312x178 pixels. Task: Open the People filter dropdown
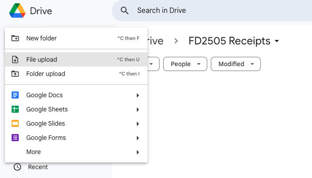pos(185,64)
